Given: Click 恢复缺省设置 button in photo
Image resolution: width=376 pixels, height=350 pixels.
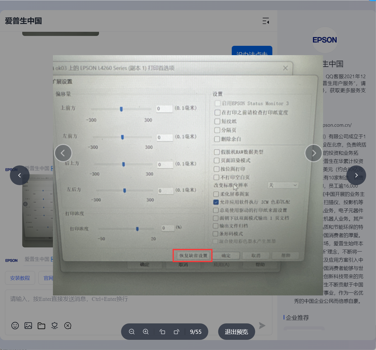Looking at the screenshot, I should tap(193, 256).
